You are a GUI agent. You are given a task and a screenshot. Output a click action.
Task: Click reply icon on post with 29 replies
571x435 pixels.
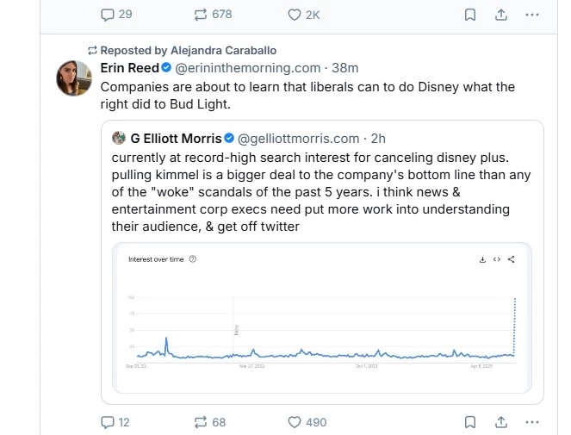(x=108, y=14)
